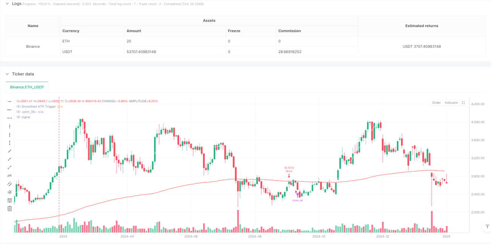
Task: Select the vertical straight line drawing tool
Action: click(x=9, y=126)
